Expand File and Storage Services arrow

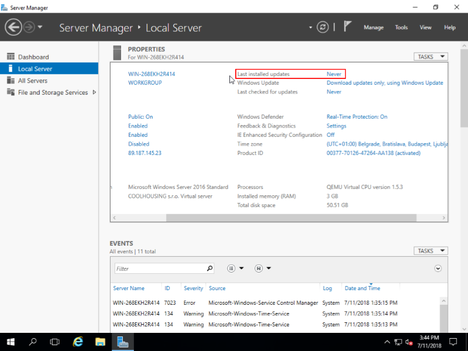point(94,92)
